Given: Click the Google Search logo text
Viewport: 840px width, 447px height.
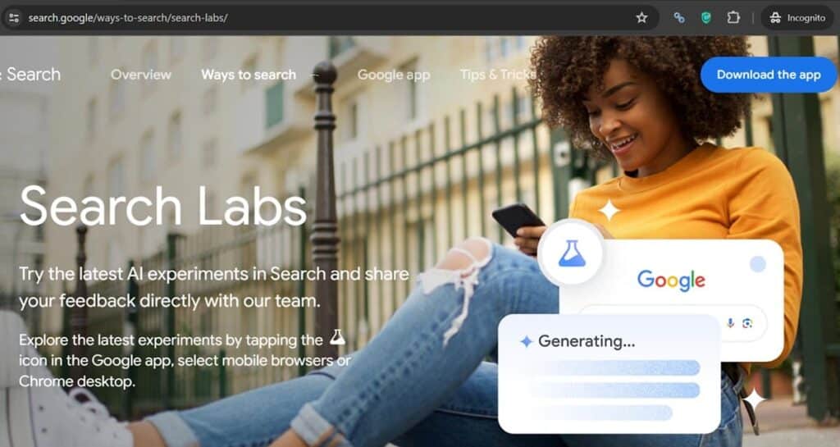Looking at the screenshot, I should [30, 75].
